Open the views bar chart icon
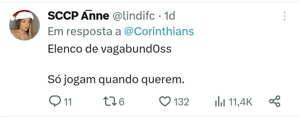 coord(220,102)
